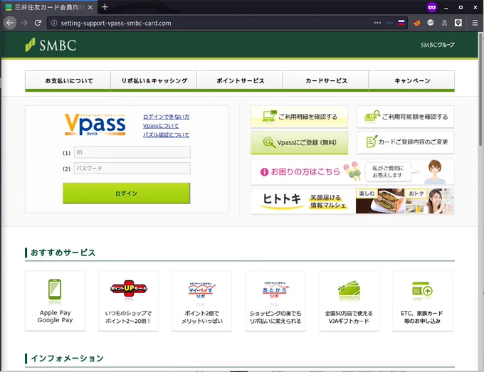The height and width of the screenshot is (372, 484).
Task: Click the green ログイン button
Action: tap(126, 193)
